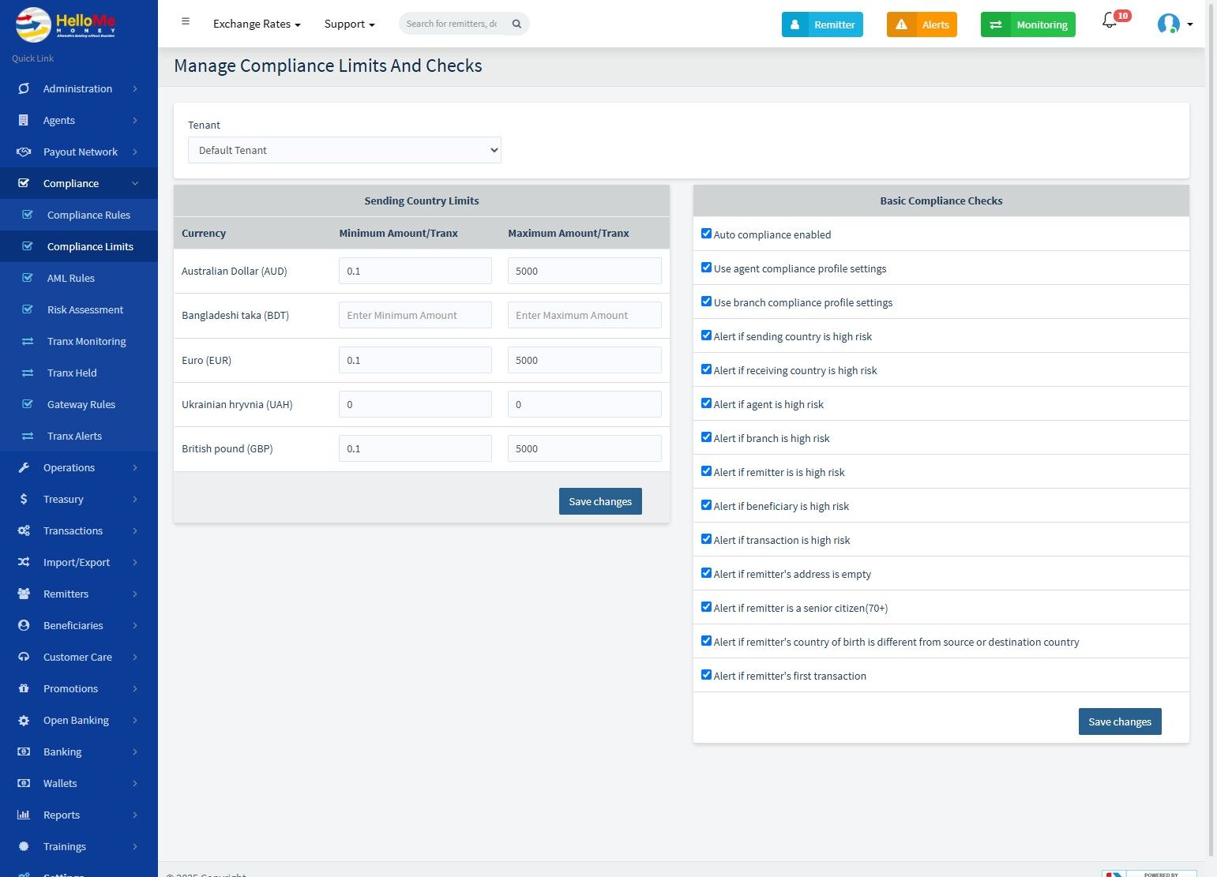Click the remitters search field
The image size is (1217, 877).
click(453, 24)
